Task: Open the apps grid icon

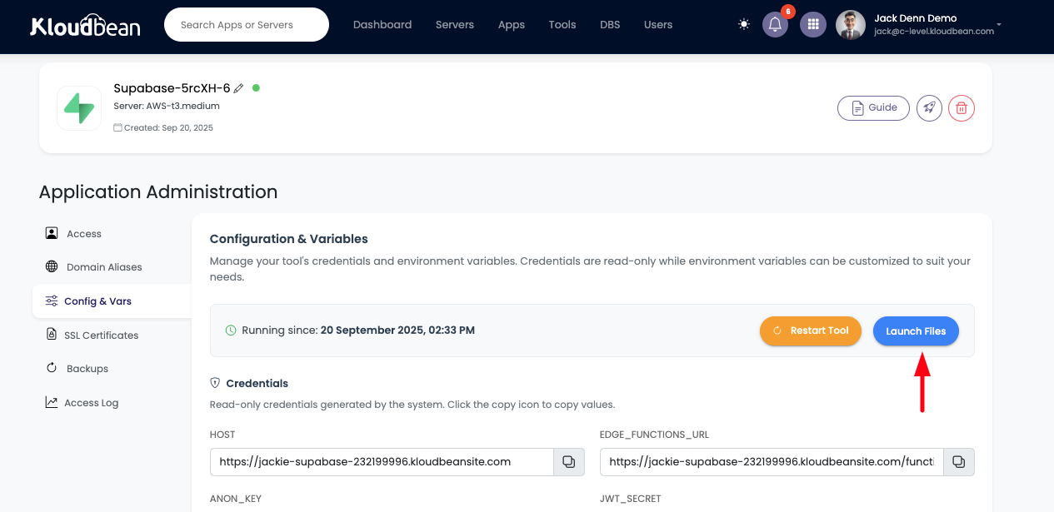Action: [x=812, y=25]
